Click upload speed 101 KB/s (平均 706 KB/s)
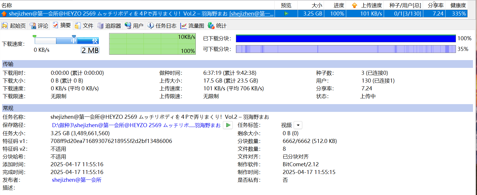 click(233, 88)
